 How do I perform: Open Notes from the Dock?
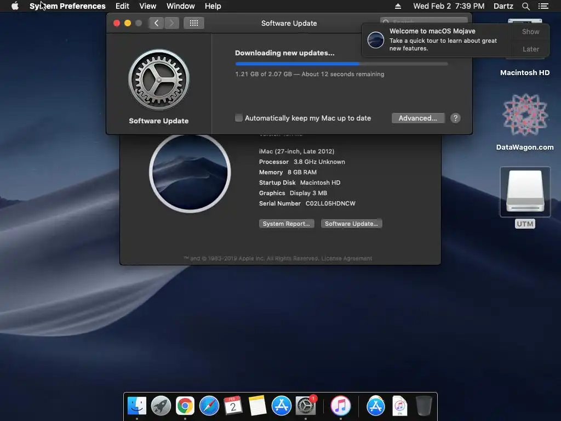pyautogui.click(x=257, y=406)
